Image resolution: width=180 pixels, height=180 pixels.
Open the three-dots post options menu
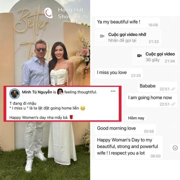click(113, 91)
